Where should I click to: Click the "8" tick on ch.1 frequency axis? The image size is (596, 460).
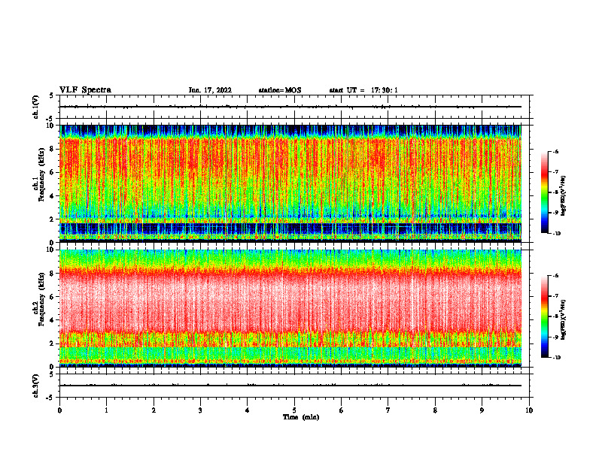click(52, 149)
